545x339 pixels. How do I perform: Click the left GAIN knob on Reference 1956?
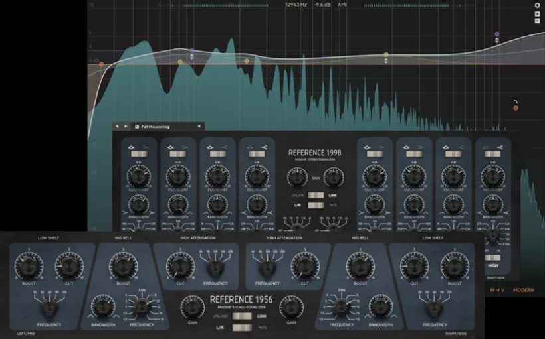pyautogui.click(x=193, y=307)
